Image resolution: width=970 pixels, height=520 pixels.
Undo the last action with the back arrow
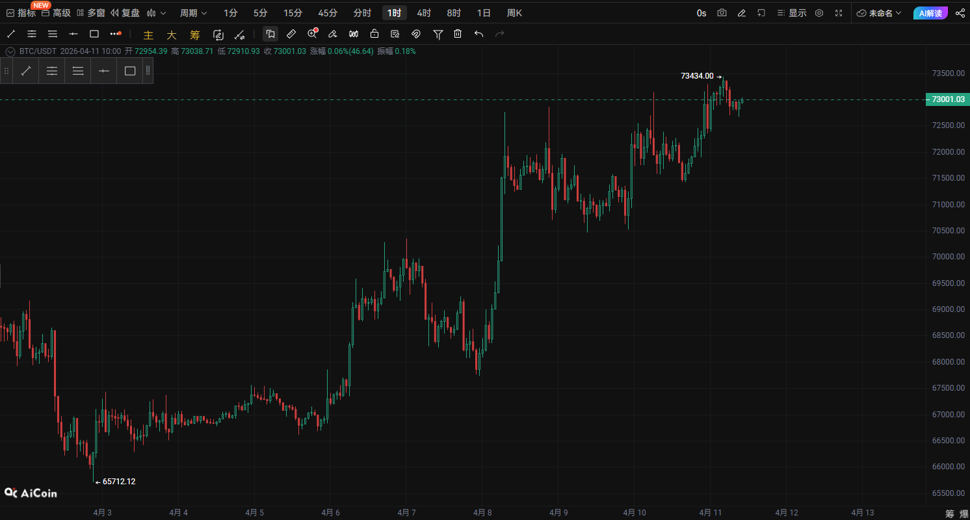479,34
